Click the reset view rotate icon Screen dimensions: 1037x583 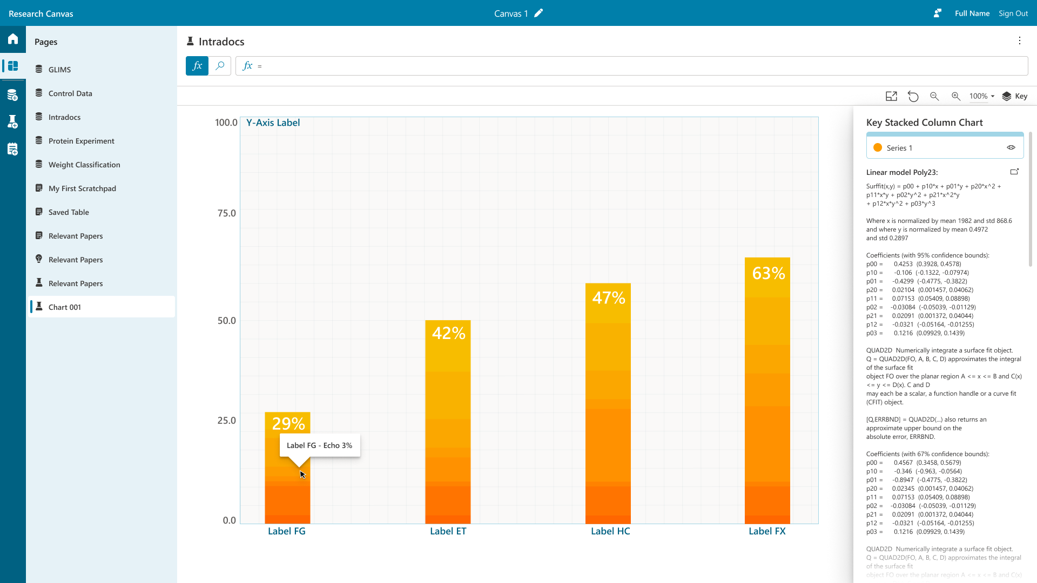click(x=913, y=96)
